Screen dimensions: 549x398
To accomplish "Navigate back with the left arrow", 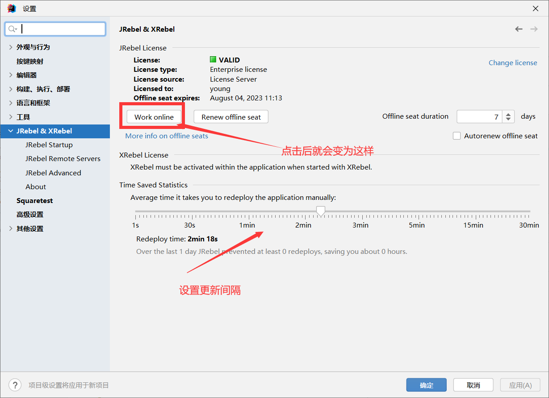I will (519, 29).
